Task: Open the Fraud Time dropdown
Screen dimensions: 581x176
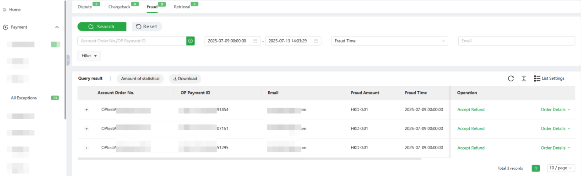Action: pyautogui.click(x=390, y=41)
